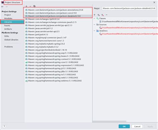158x130 pixels.
Task: Select Libraries in the sidebar
Action: pyautogui.click(x=12, y=22)
